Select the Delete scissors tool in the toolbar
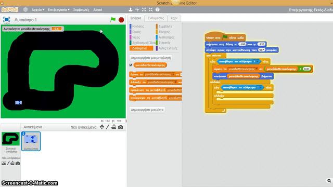This screenshot has width=333, height=187. coord(137,9)
